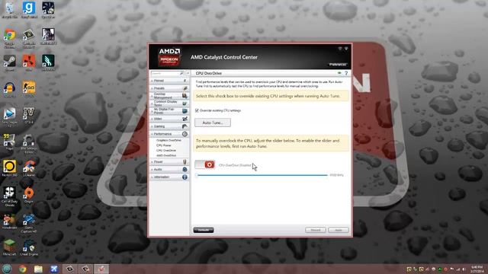
Task: Click the Windows Start orb
Action: pyautogui.click(x=7, y=269)
